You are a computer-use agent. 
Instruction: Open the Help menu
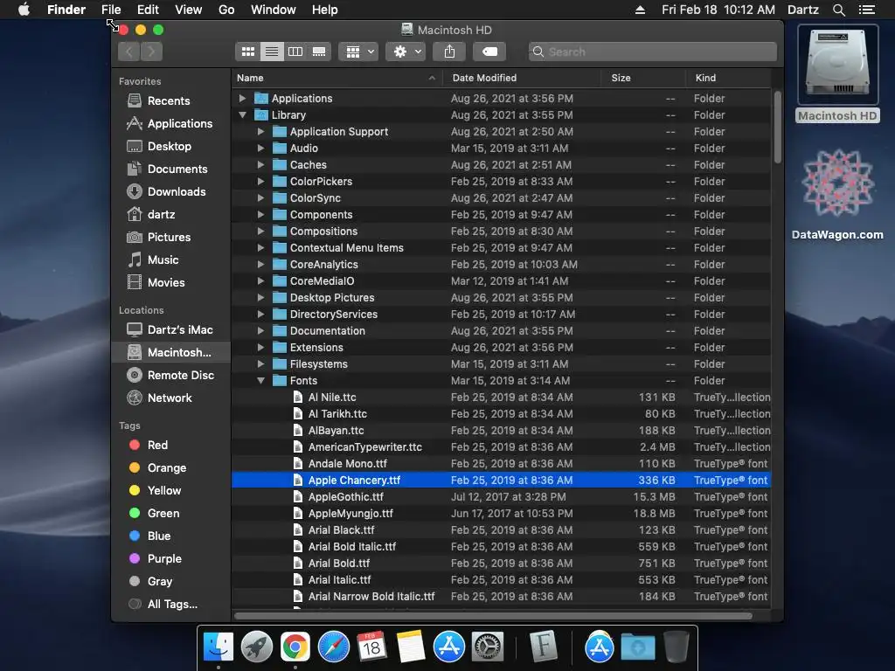click(x=325, y=10)
